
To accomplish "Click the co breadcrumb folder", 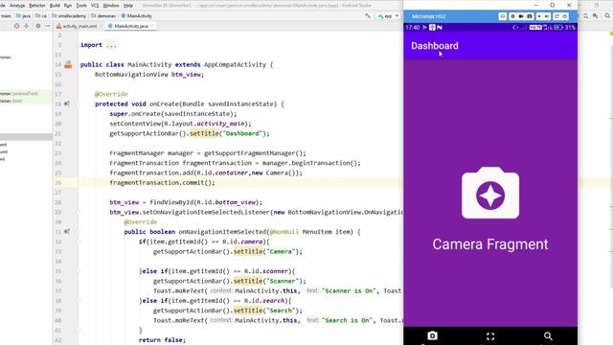I will click(41, 16).
